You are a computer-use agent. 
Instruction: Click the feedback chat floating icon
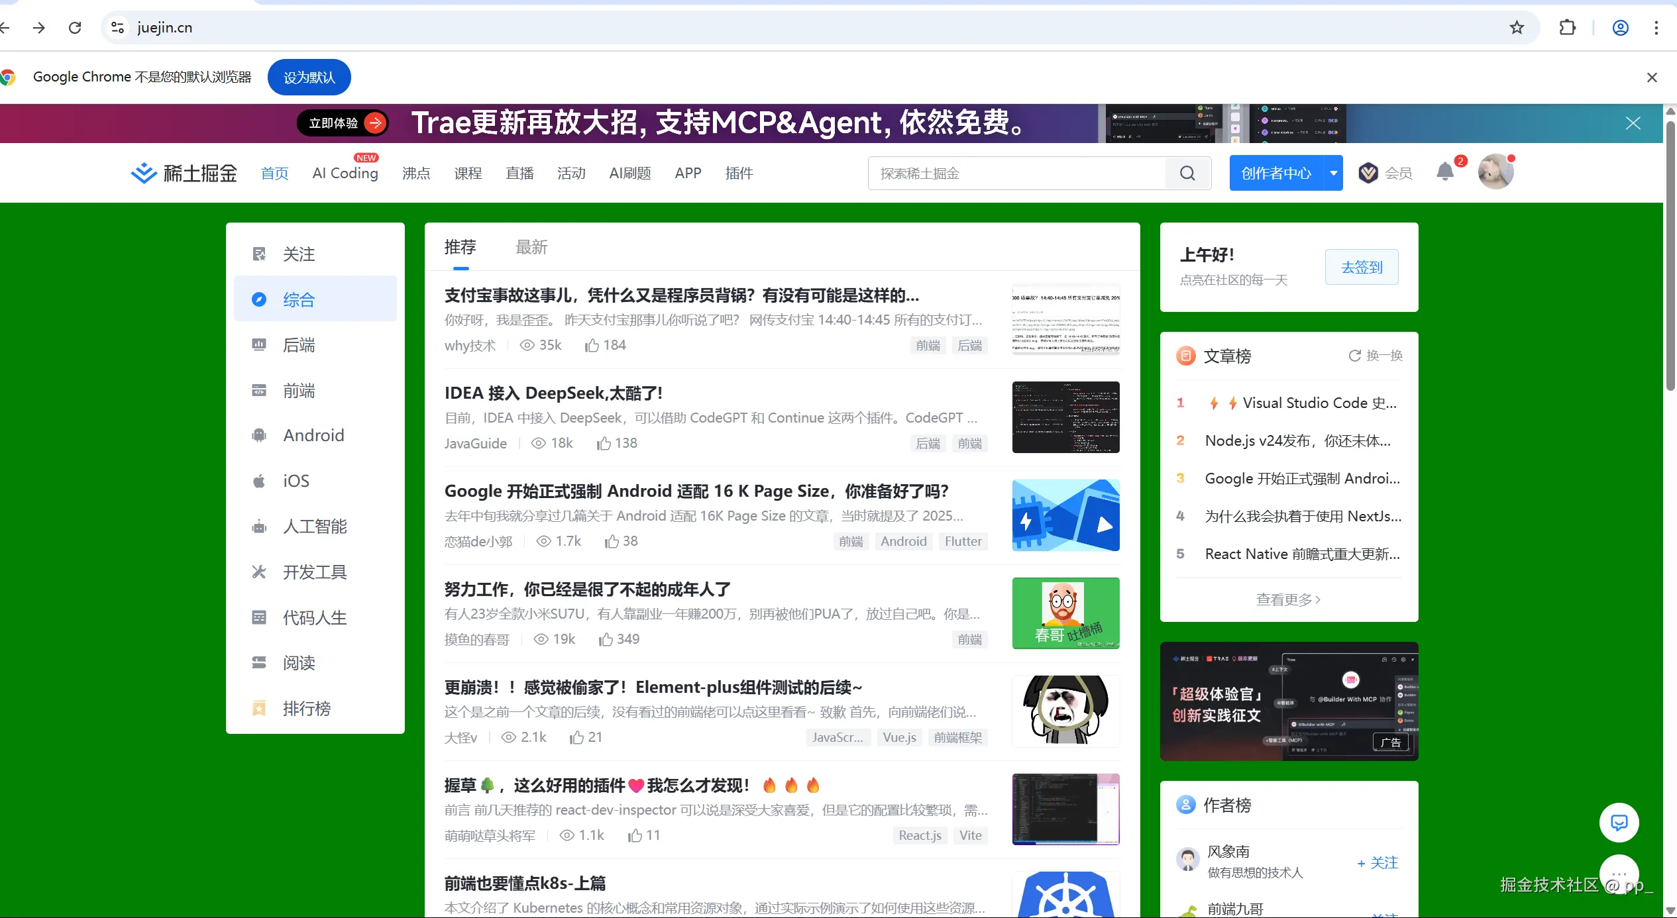tap(1619, 823)
